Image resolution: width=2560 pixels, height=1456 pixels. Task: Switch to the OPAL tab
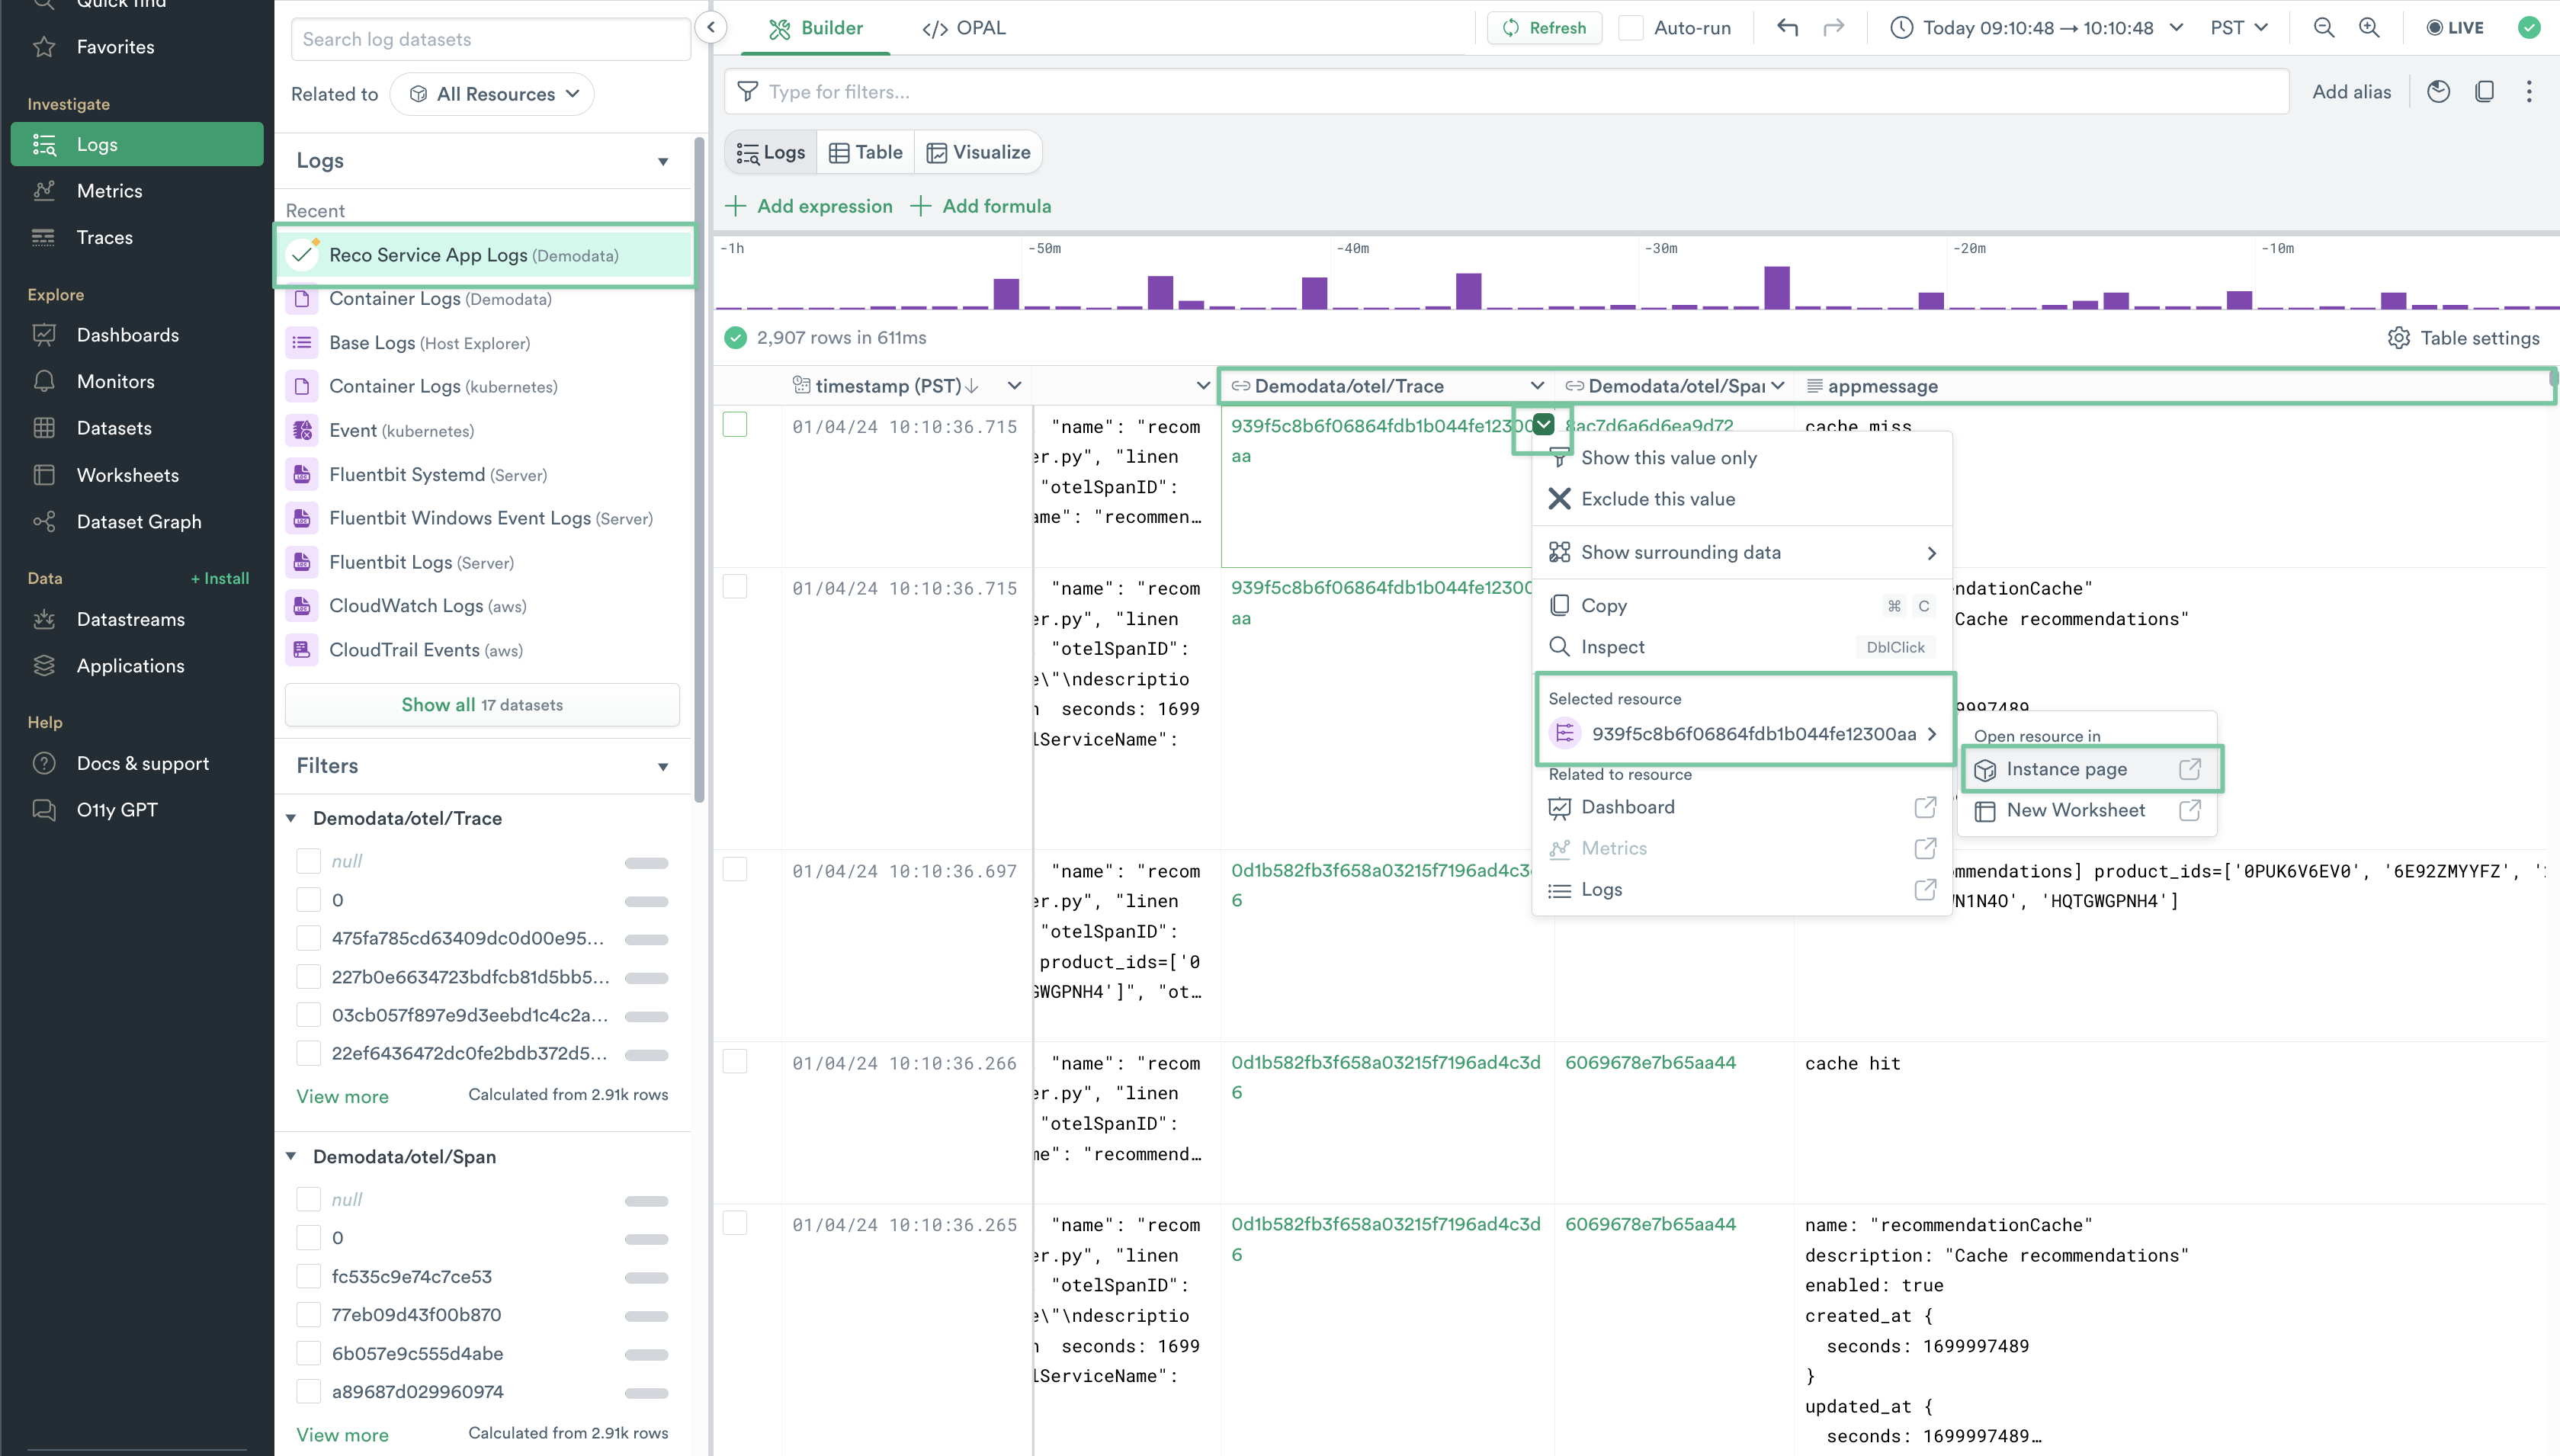[x=964, y=28]
